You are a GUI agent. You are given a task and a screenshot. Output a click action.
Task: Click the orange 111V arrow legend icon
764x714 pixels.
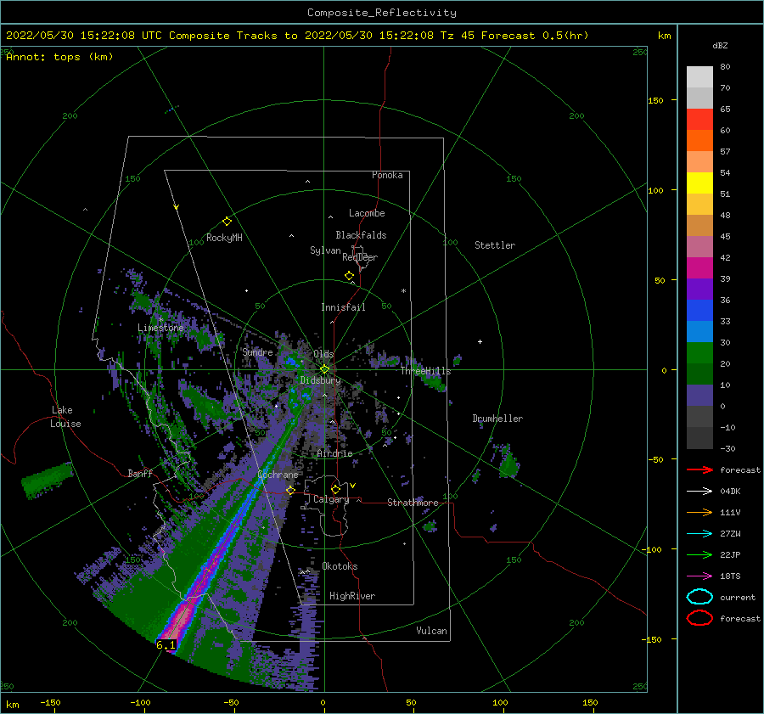point(699,512)
